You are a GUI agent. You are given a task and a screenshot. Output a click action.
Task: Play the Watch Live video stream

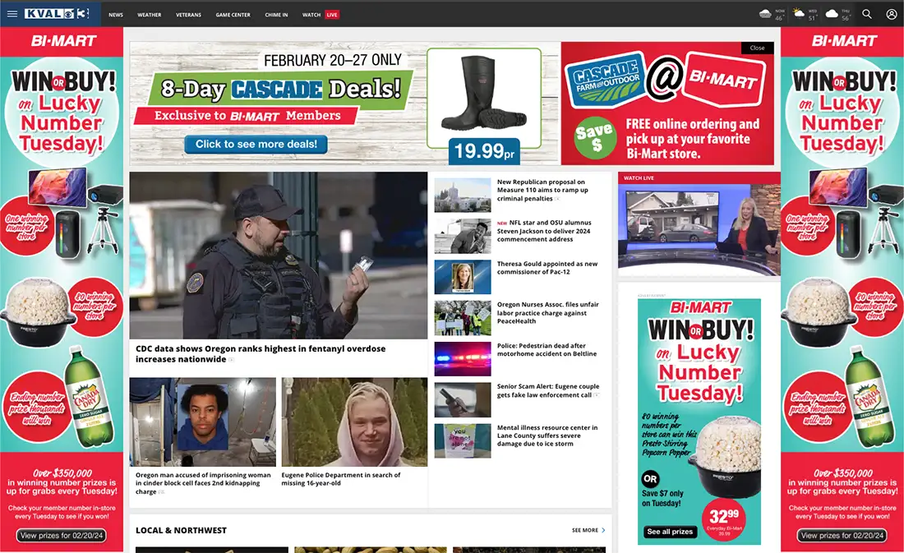tap(699, 229)
